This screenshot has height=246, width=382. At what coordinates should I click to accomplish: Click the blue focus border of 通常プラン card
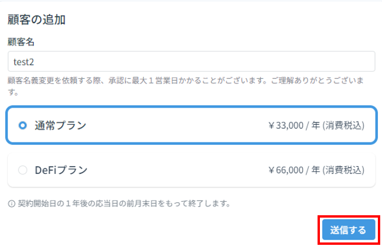192,107
